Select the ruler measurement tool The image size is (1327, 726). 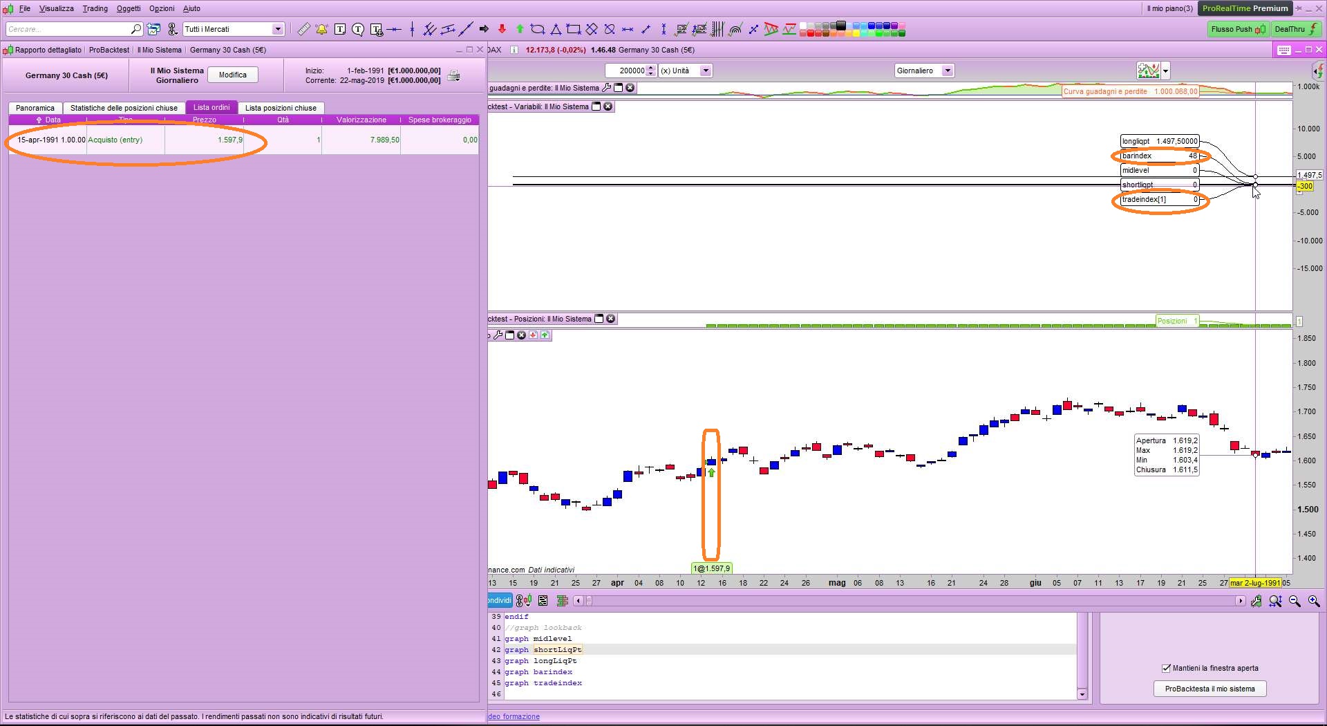click(x=303, y=29)
